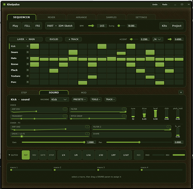Mute the Kick track
The width and height of the screenshot is (193, 189).
pyautogui.click(x=28, y=46)
